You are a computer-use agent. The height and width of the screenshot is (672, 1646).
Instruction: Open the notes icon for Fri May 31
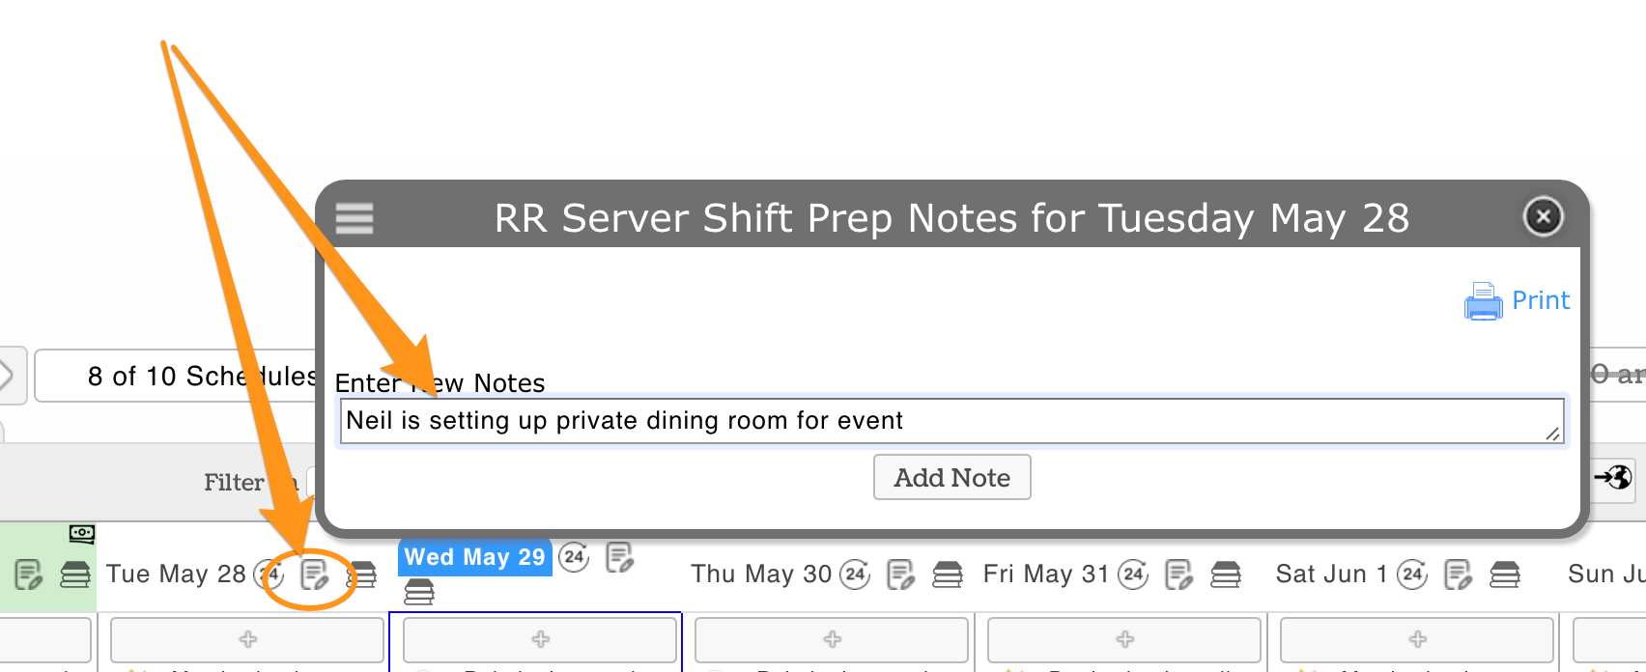tap(1178, 574)
